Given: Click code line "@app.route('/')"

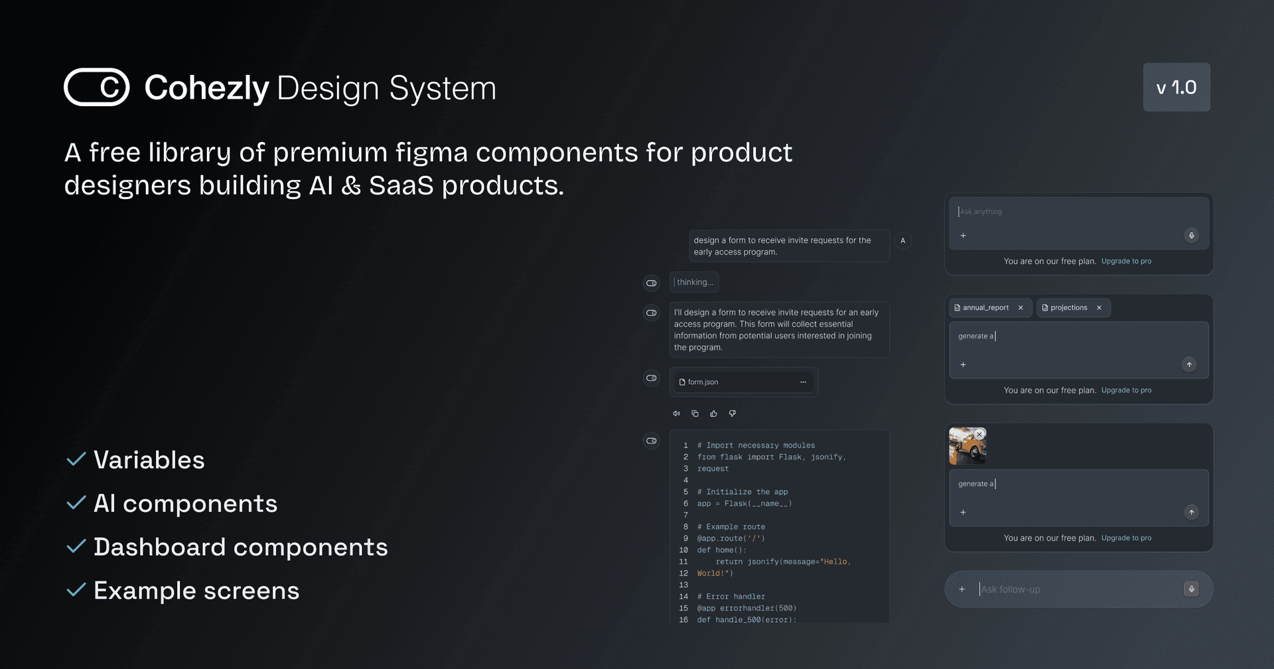Looking at the screenshot, I should click(731, 538).
